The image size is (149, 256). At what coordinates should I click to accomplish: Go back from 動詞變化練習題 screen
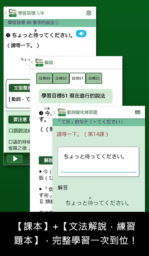55,112
